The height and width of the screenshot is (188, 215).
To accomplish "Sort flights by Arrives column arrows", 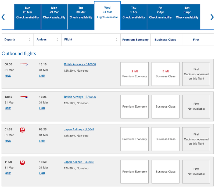I will (57, 39).
